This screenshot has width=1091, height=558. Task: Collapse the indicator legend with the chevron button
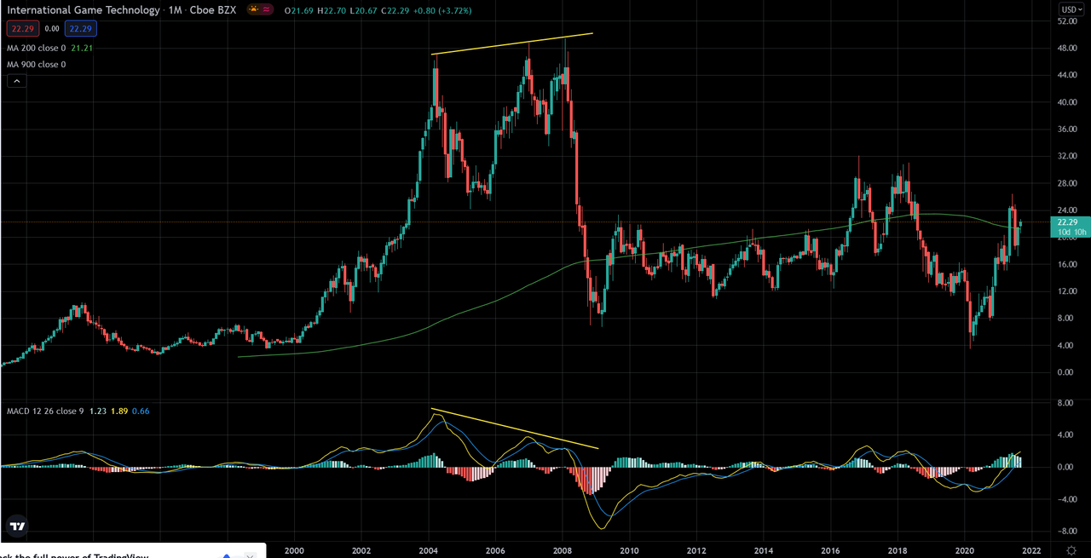(x=16, y=81)
